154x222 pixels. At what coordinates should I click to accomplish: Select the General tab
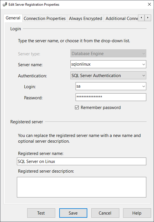[13, 18]
